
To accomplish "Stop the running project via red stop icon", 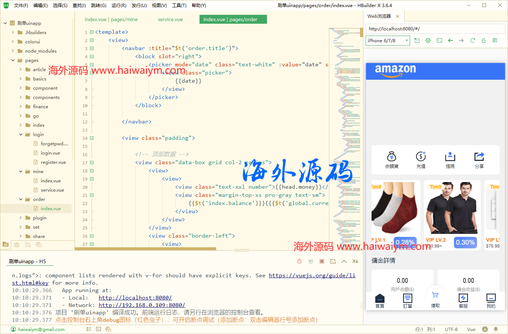I will point(322,261).
